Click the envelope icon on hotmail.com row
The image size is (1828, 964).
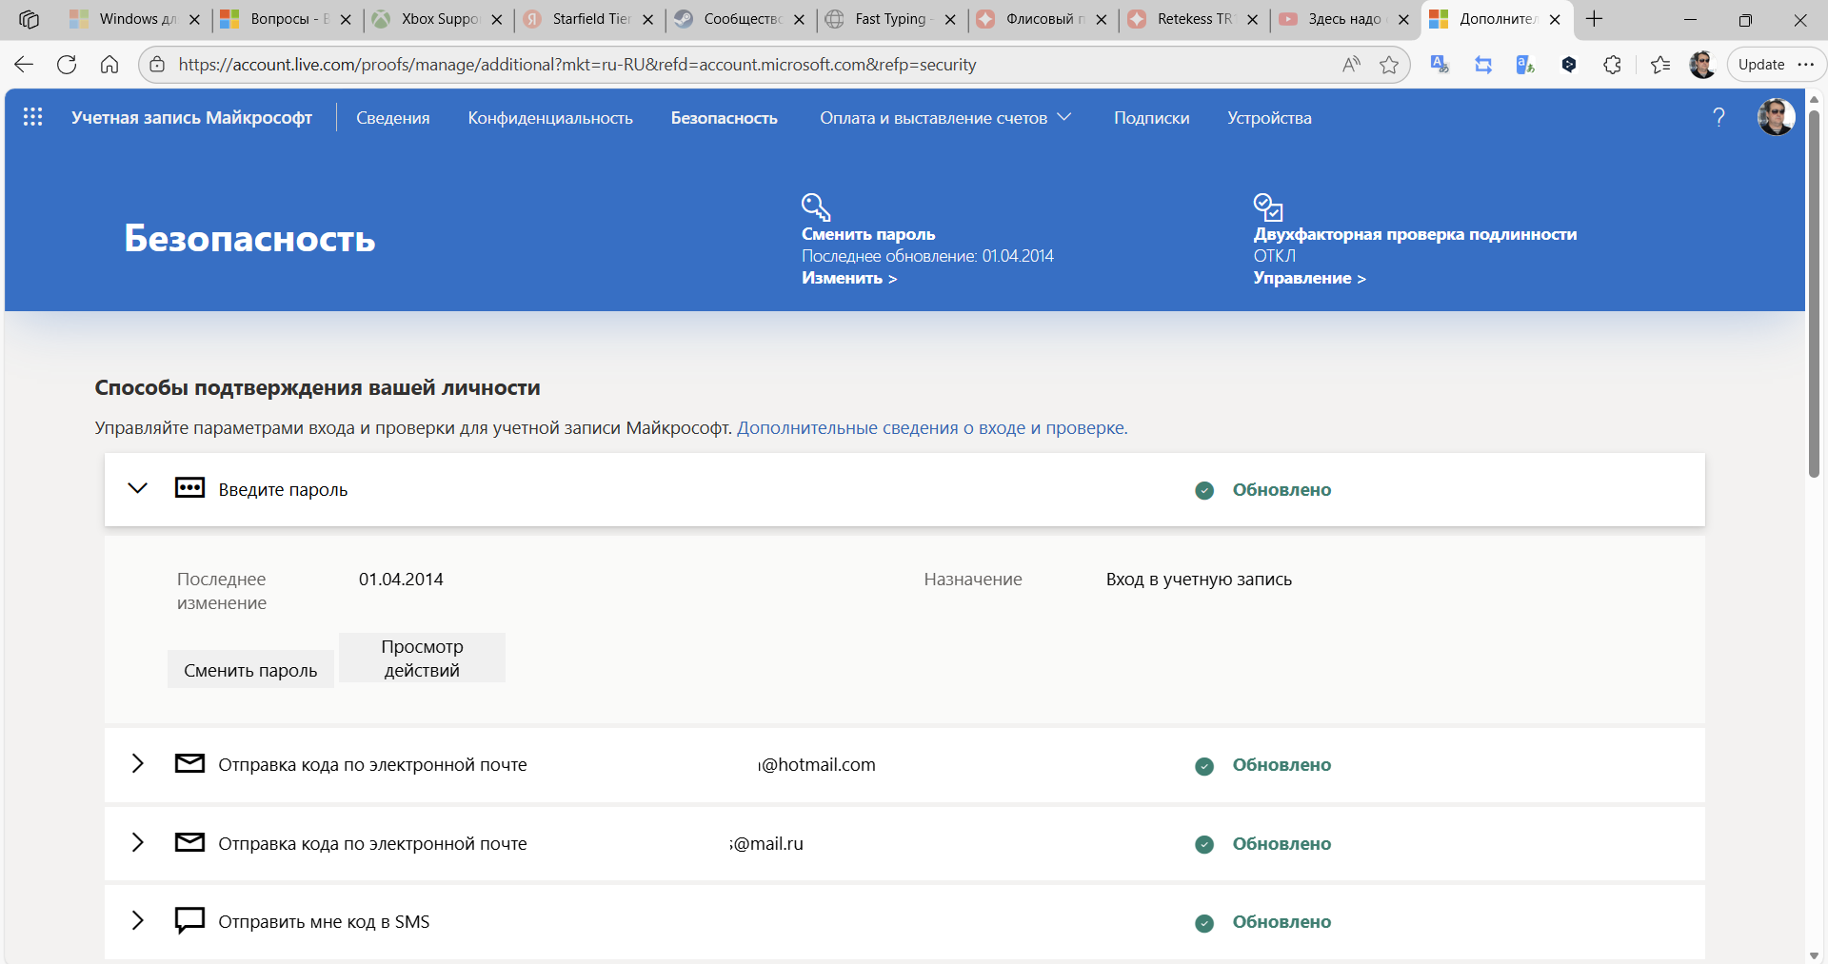point(189,763)
